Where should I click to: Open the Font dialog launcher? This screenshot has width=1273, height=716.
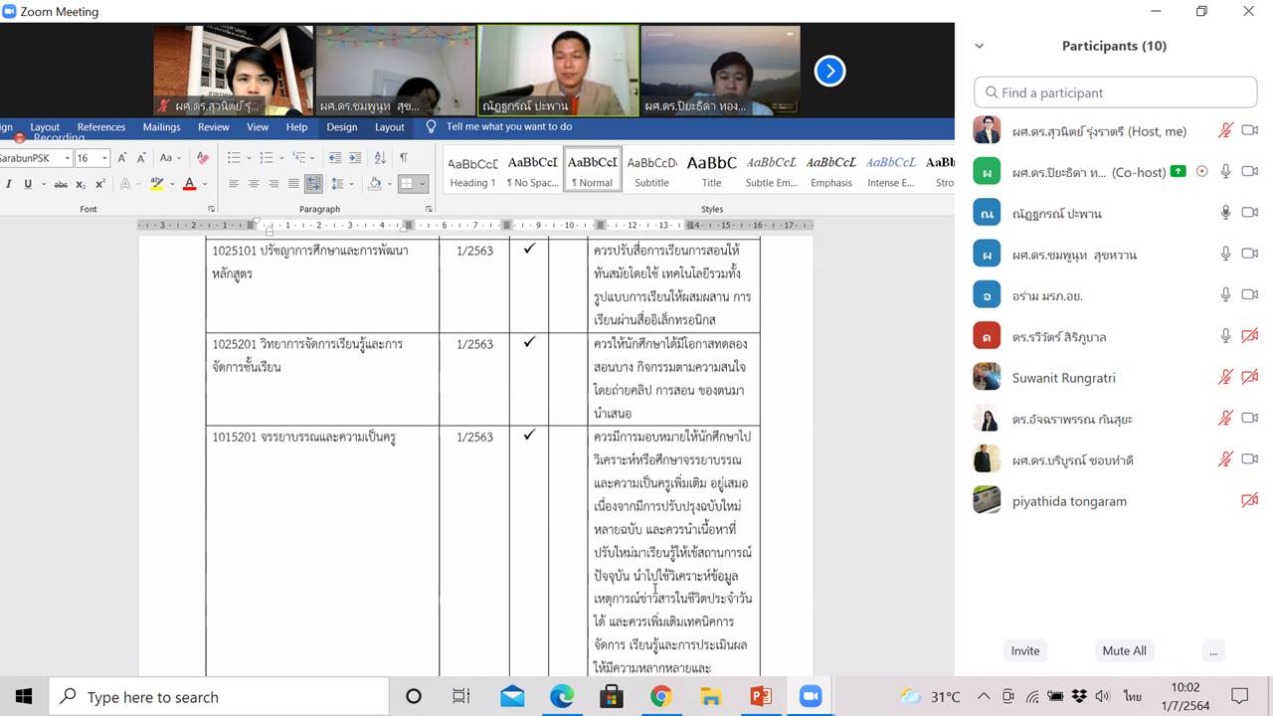click(x=212, y=209)
